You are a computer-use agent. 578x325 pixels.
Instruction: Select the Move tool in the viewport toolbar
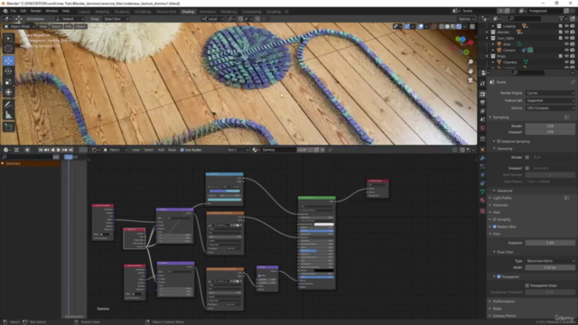click(x=8, y=60)
